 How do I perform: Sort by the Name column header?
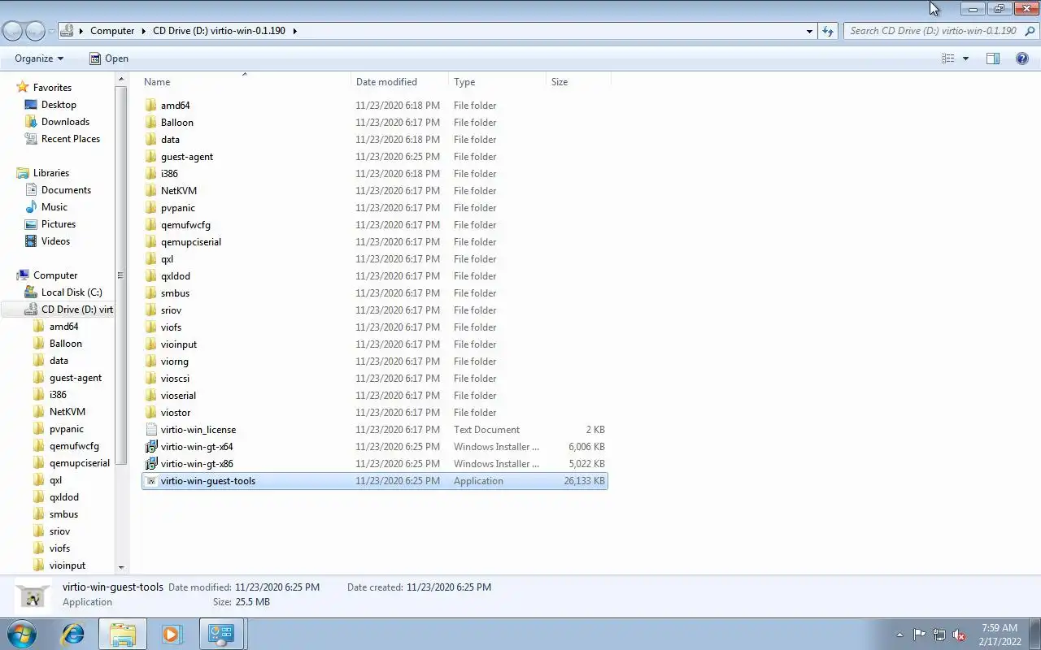click(x=246, y=82)
